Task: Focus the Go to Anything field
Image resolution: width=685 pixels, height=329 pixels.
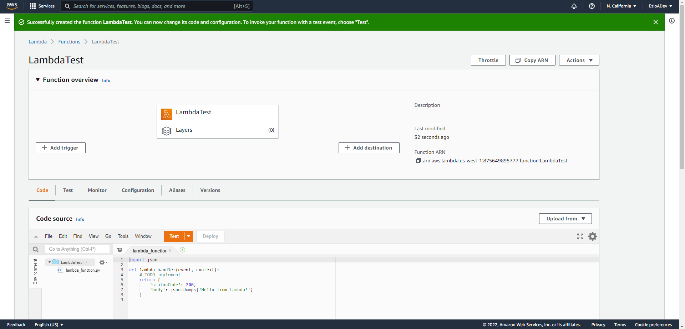Action: pos(77,249)
